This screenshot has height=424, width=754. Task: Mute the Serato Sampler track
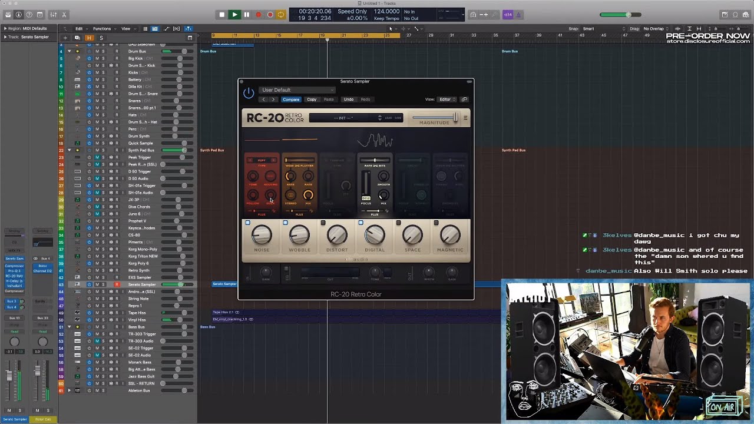(97, 284)
